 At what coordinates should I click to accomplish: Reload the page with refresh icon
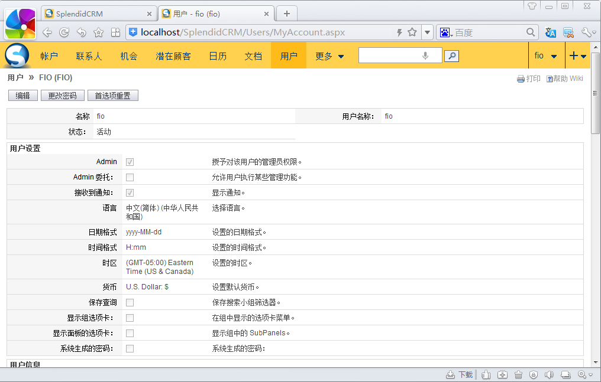pos(64,32)
